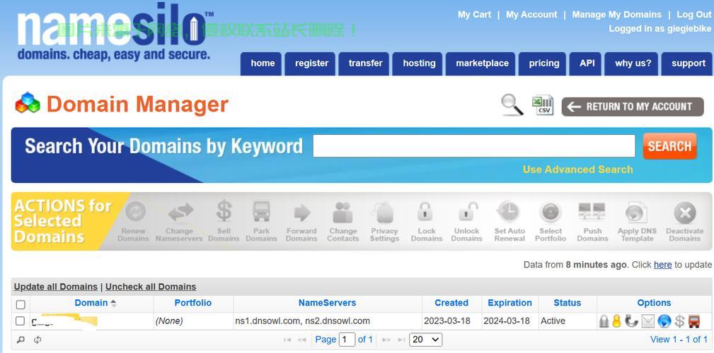Click the envelope icon in Options
This screenshot has width=714, height=353.
647,321
